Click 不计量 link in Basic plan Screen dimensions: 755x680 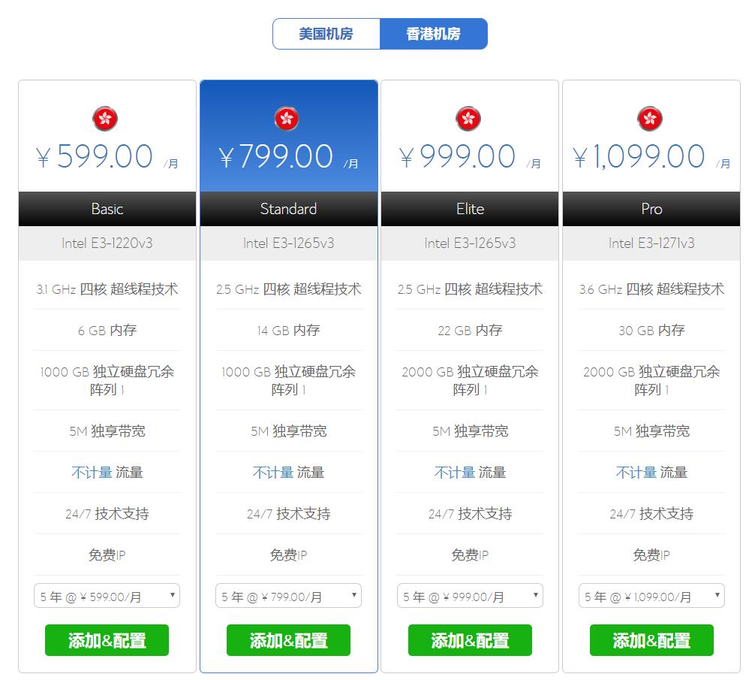92,473
